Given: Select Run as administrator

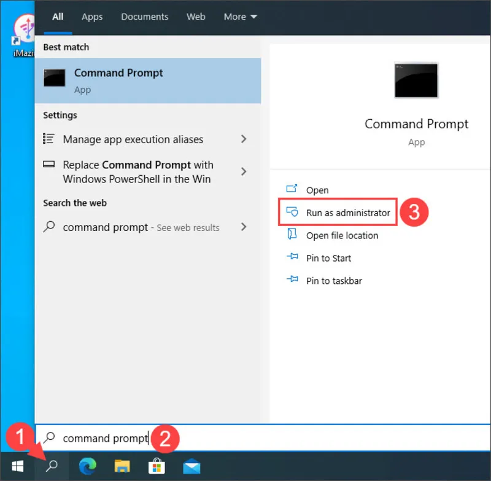Looking at the screenshot, I should [x=338, y=212].
